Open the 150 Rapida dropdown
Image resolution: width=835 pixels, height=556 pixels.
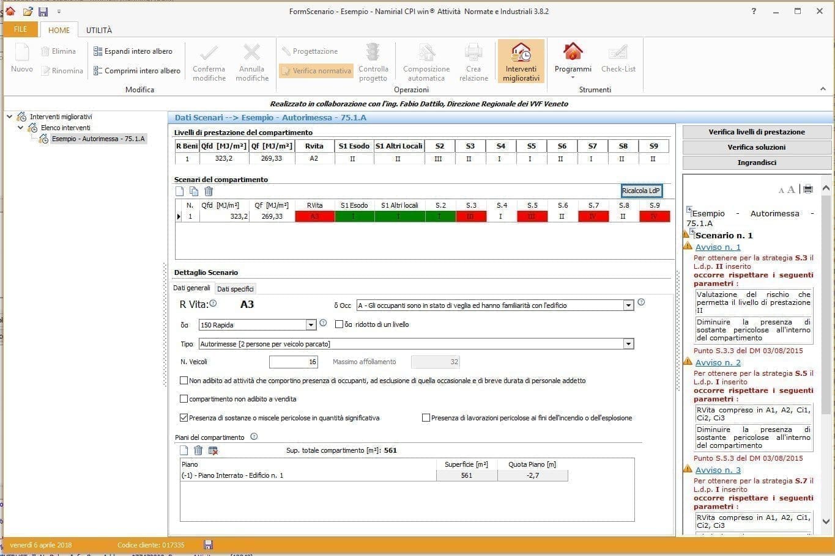311,325
